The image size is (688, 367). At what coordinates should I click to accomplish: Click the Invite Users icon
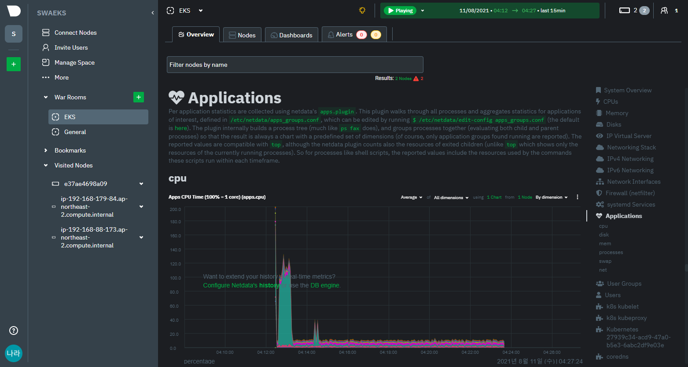click(x=45, y=47)
